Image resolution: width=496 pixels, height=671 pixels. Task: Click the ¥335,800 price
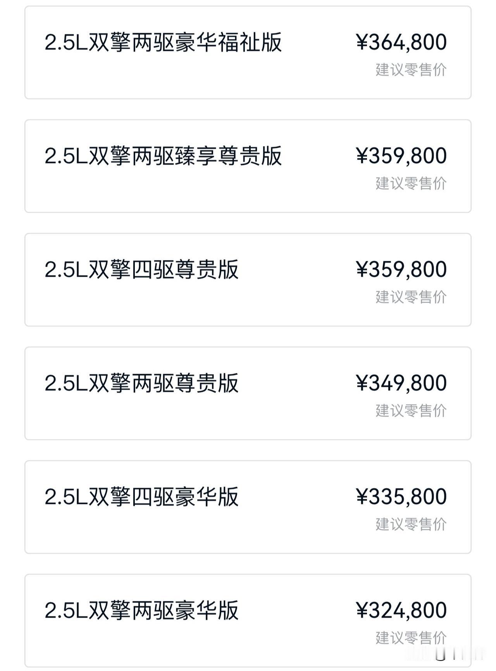click(x=401, y=497)
